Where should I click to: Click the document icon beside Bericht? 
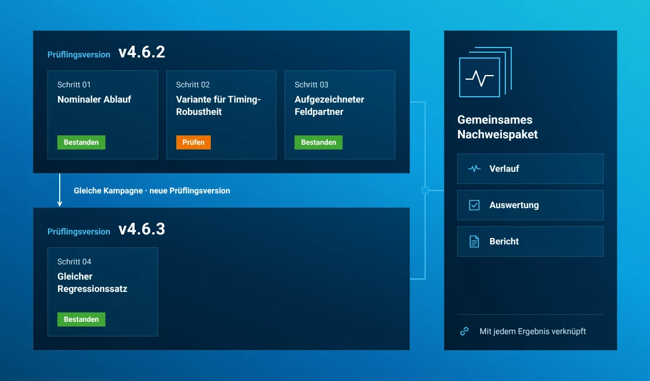click(474, 241)
